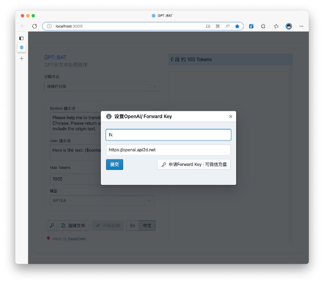This screenshot has height=284, width=324.
Task: Switch language to En
Action: tap(132, 226)
